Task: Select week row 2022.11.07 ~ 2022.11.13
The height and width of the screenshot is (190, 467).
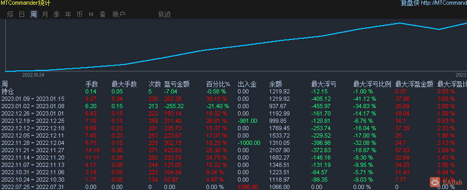Action: pyautogui.click(x=233, y=165)
